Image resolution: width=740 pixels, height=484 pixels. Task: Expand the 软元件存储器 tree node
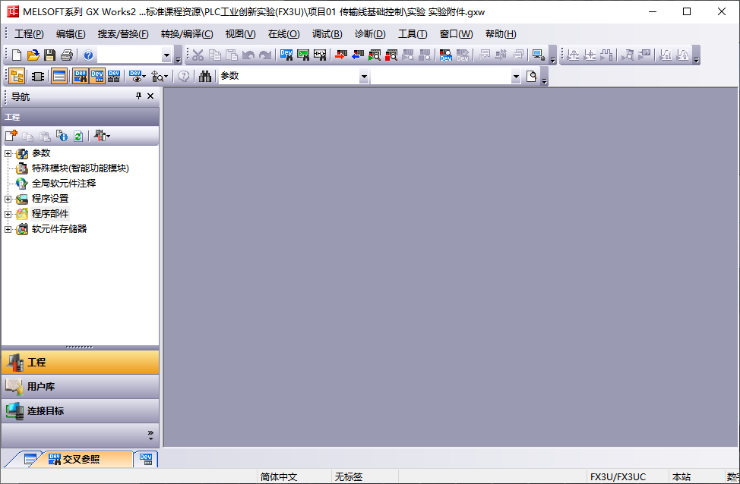[8, 229]
